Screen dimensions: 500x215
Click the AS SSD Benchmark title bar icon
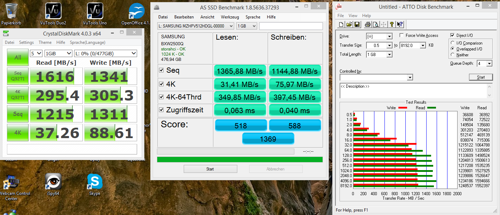(157, 7)
